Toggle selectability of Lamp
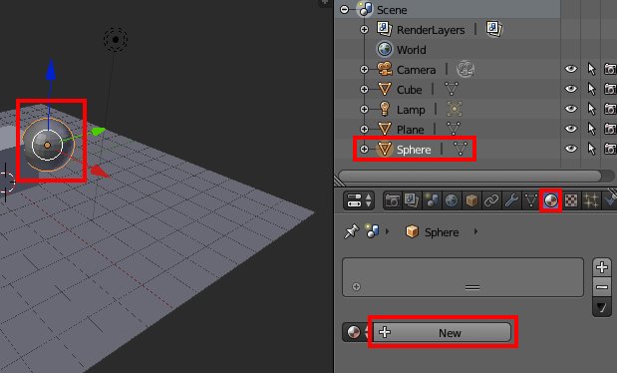The width and height of the screenshot is (617, 373). coord(591,109)
